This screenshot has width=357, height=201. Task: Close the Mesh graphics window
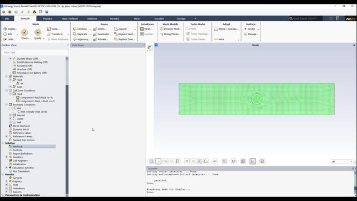click(354, 45)
